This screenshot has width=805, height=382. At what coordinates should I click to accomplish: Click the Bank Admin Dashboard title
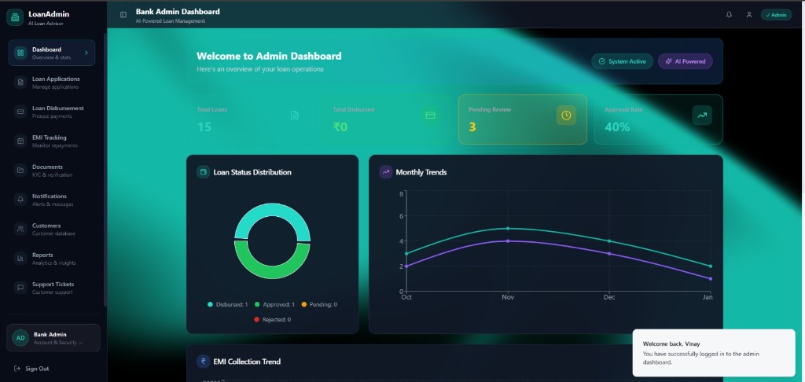click(x=178, y=11)
